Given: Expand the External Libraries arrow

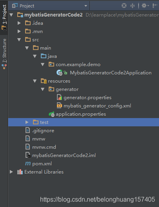Looking at the screenshot, I should point(11,172).
